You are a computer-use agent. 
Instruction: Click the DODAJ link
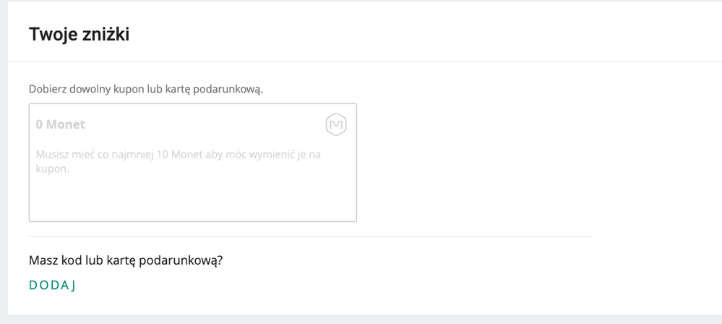pos(52,285)
